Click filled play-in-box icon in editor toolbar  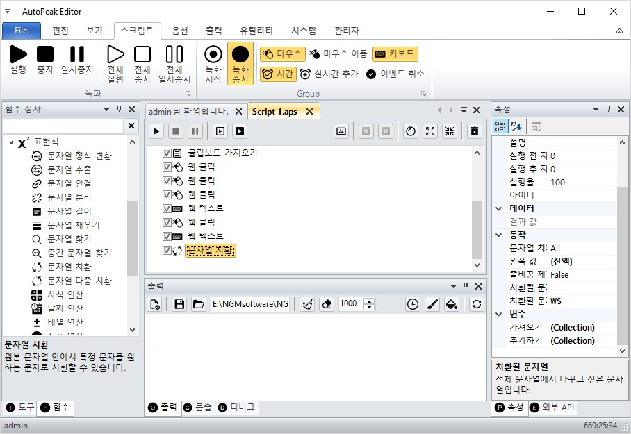[240, 131]
